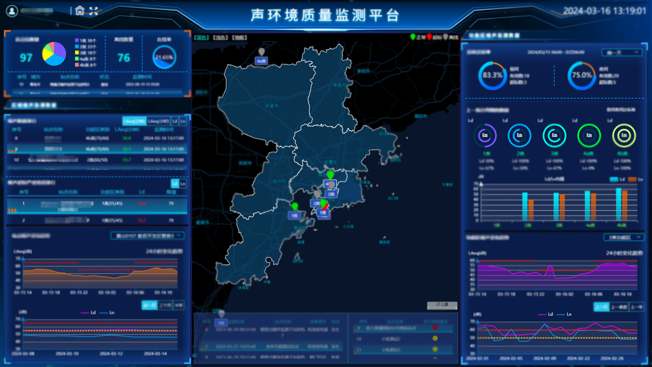Open the 黄山0107 station selection dropdown
Viewport: 652px width, 367px height.
tap(148, 235)
